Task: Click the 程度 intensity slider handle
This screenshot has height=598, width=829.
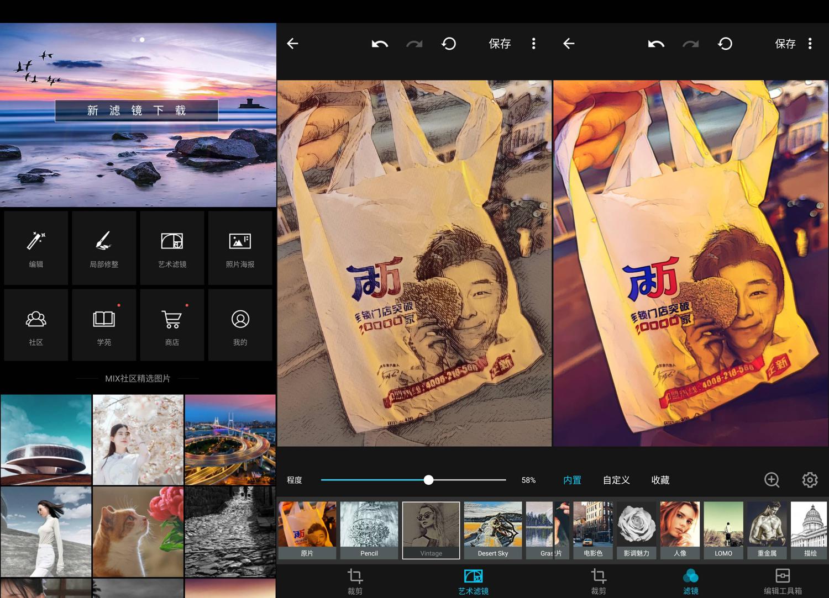Action: point(428,480)
